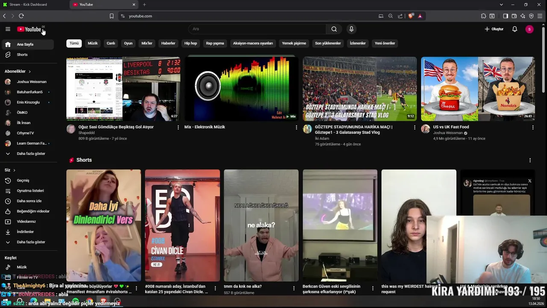The height and width of the screenshot is (308, 547).
Task: Go to Ana Sayfa in sidebar
Action: pyautogui.click(x=27, y=44)
